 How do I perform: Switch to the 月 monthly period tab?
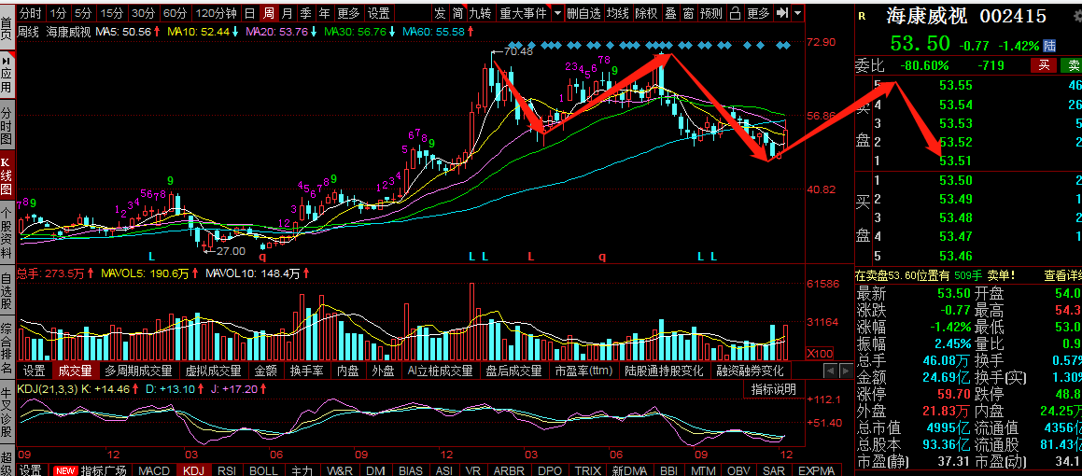pyautogui.click(x=287, y=12)
